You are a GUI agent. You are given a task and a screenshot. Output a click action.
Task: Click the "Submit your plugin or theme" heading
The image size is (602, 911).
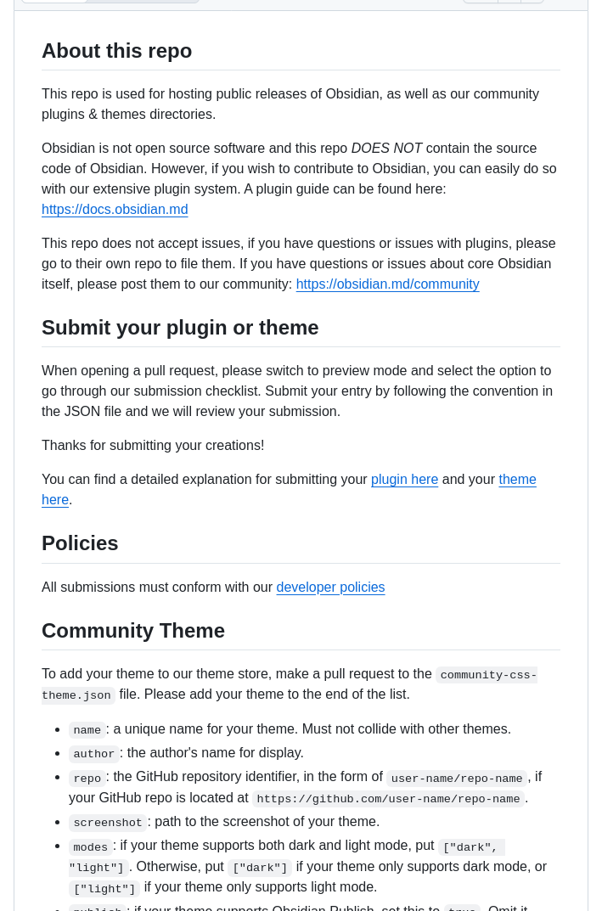(180, 328)
